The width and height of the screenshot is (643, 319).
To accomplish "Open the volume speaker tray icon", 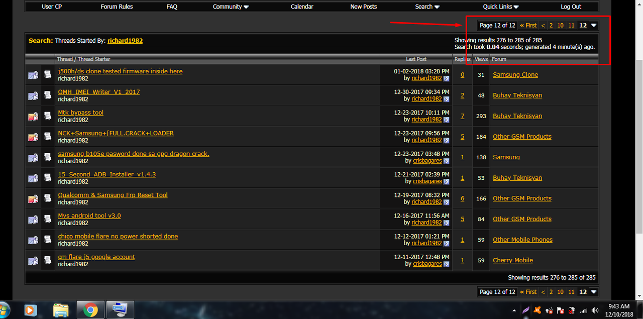I will (x=595, y=310).
